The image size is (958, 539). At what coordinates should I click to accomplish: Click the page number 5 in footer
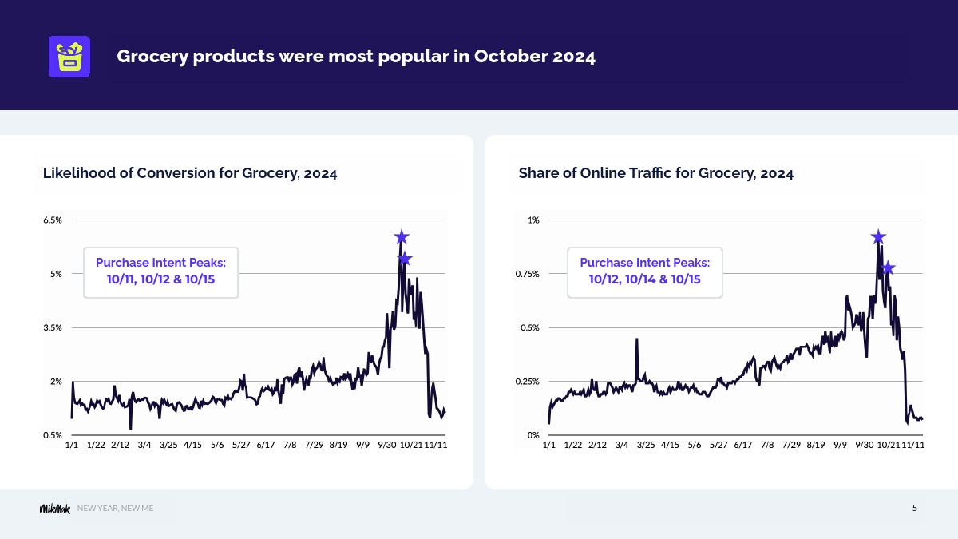[x=915, y=508]
